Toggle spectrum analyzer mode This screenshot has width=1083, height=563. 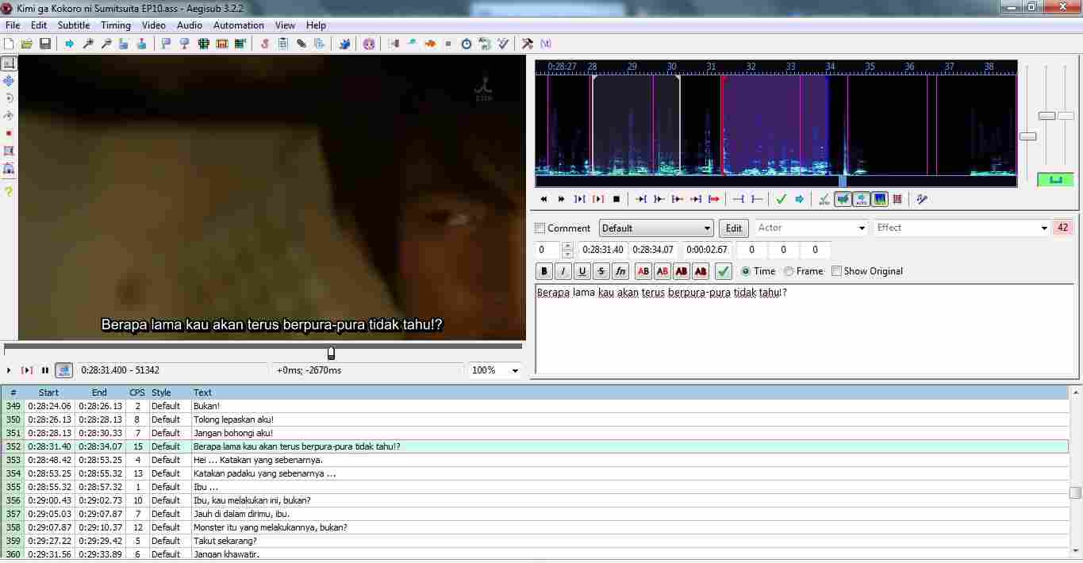click(879, 199)
